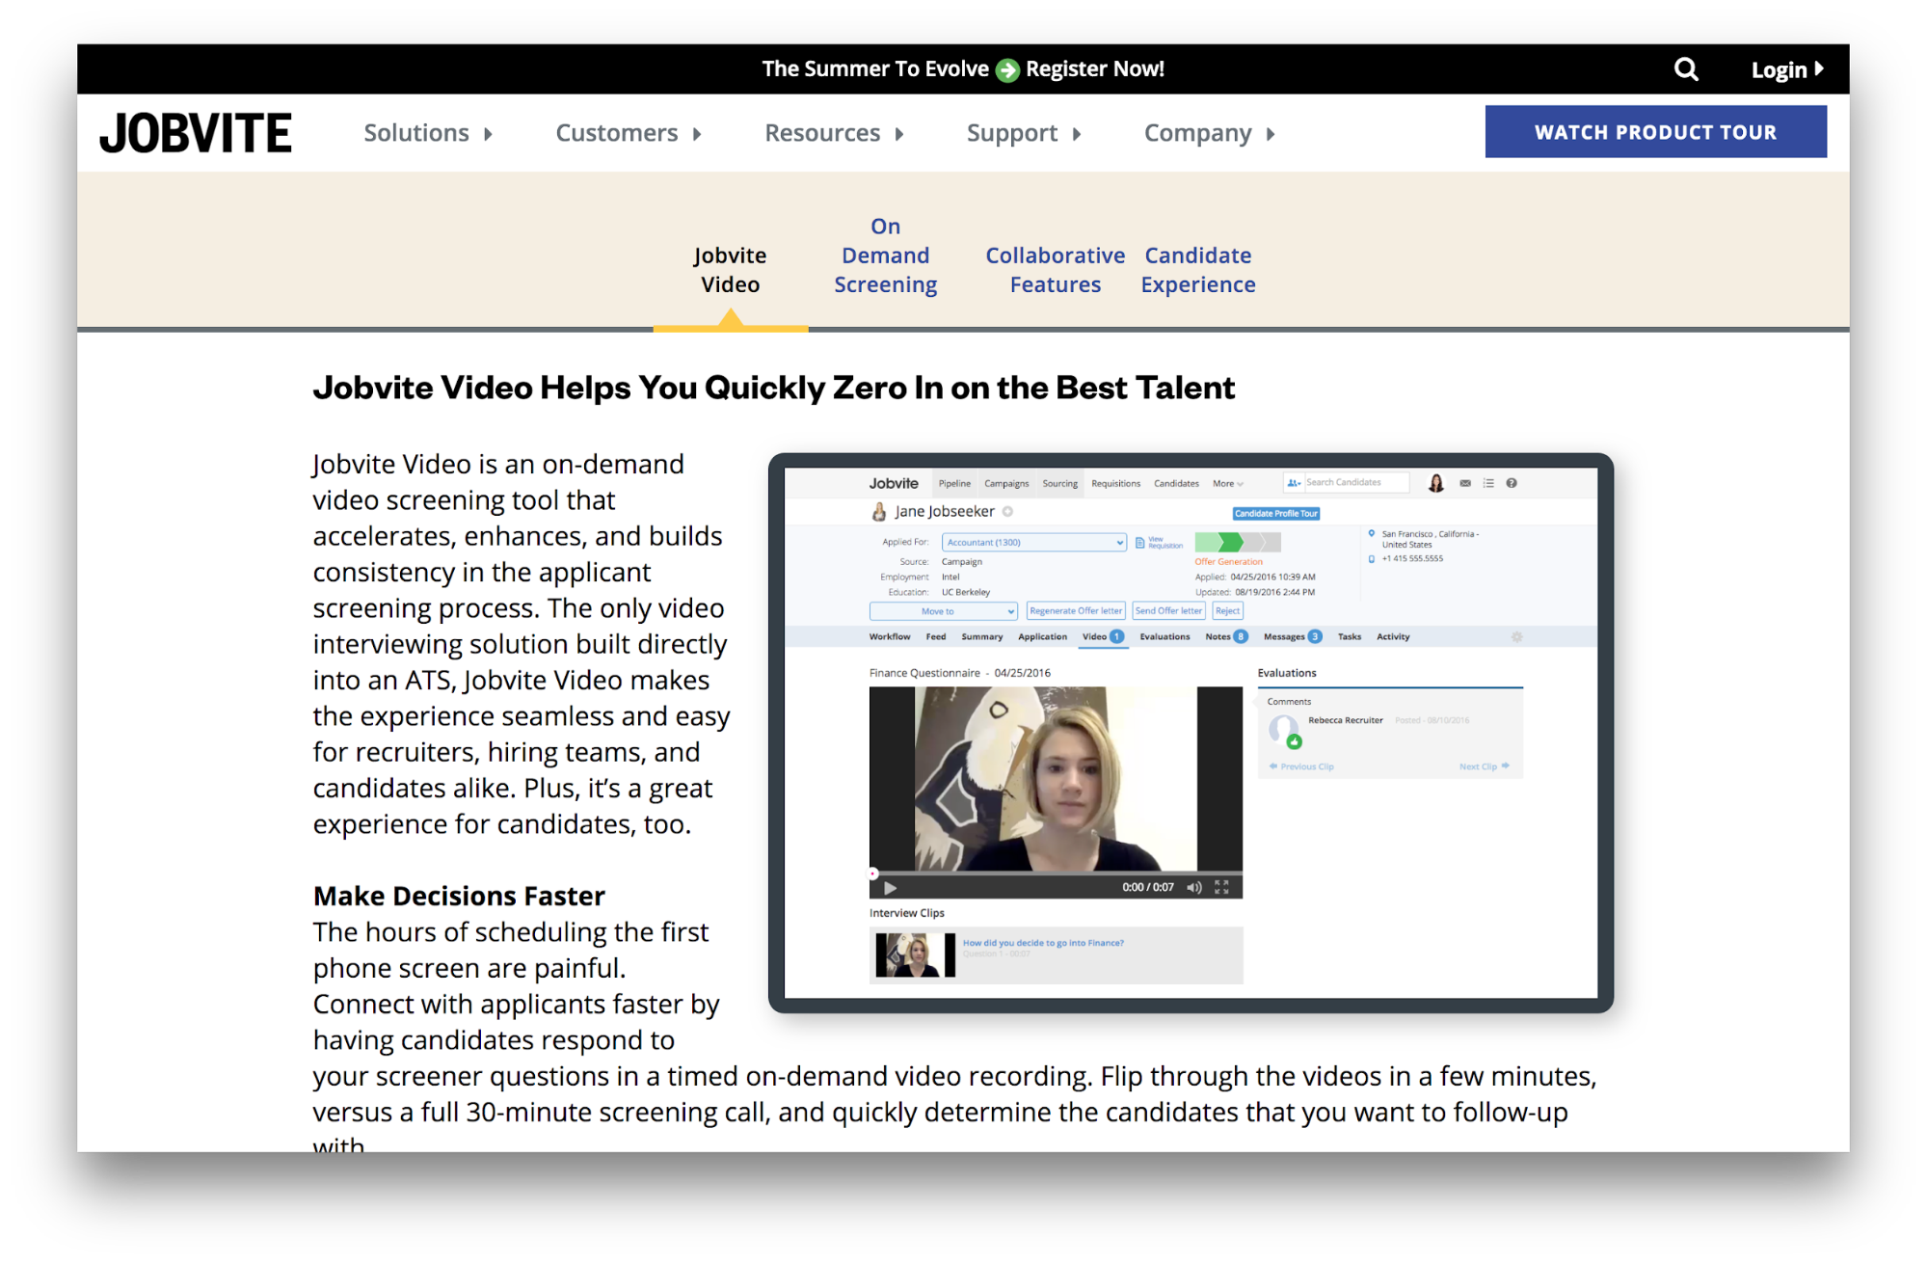Screen dimensions: 1927x1263
Task: Select the Summary candidate tab
Action: [x=981, y=637]
